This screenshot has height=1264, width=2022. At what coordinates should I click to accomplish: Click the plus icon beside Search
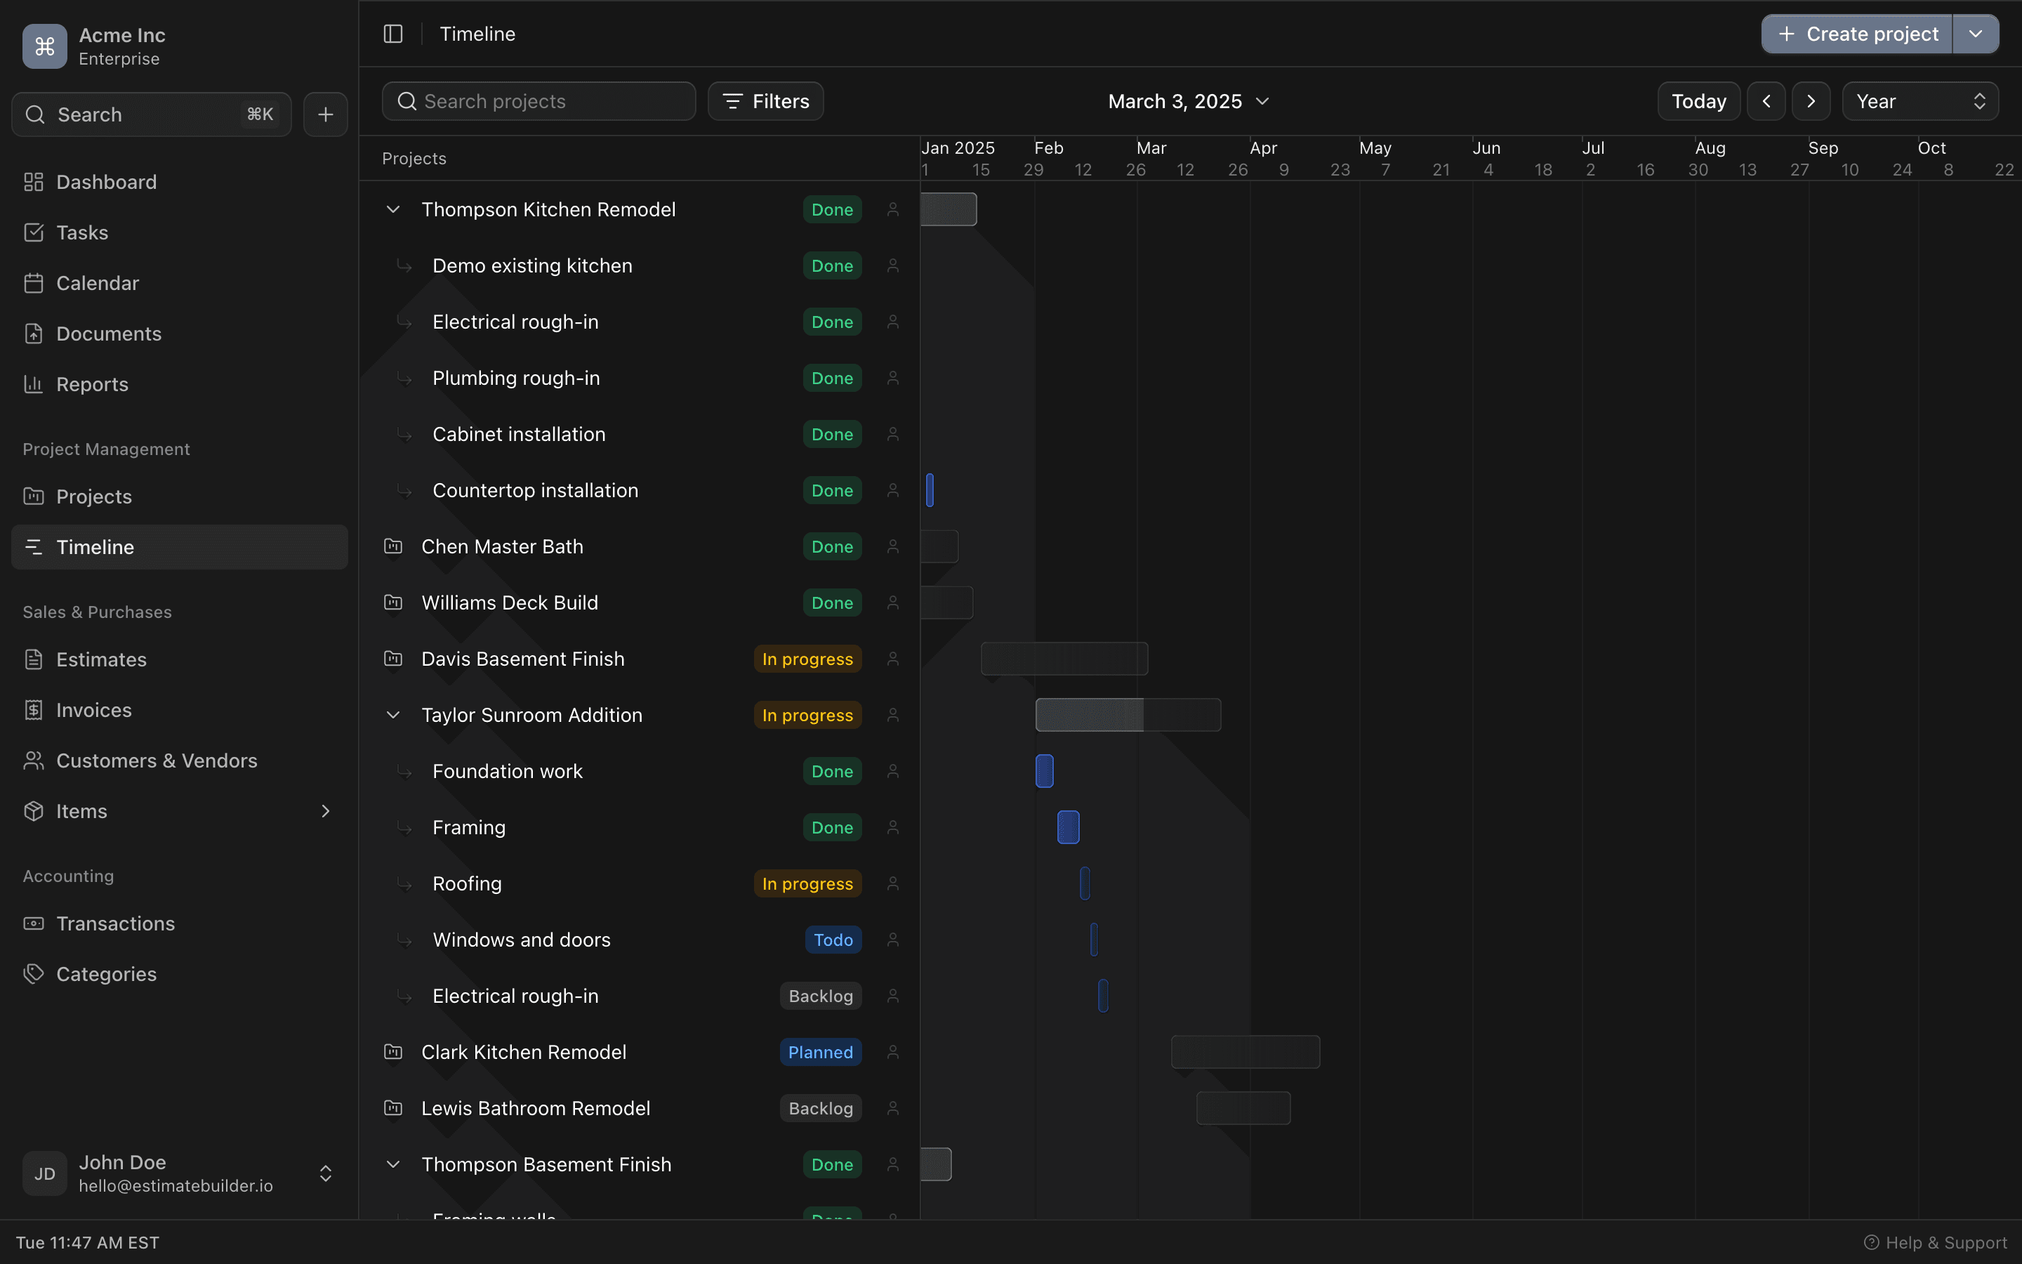point(326,114)
